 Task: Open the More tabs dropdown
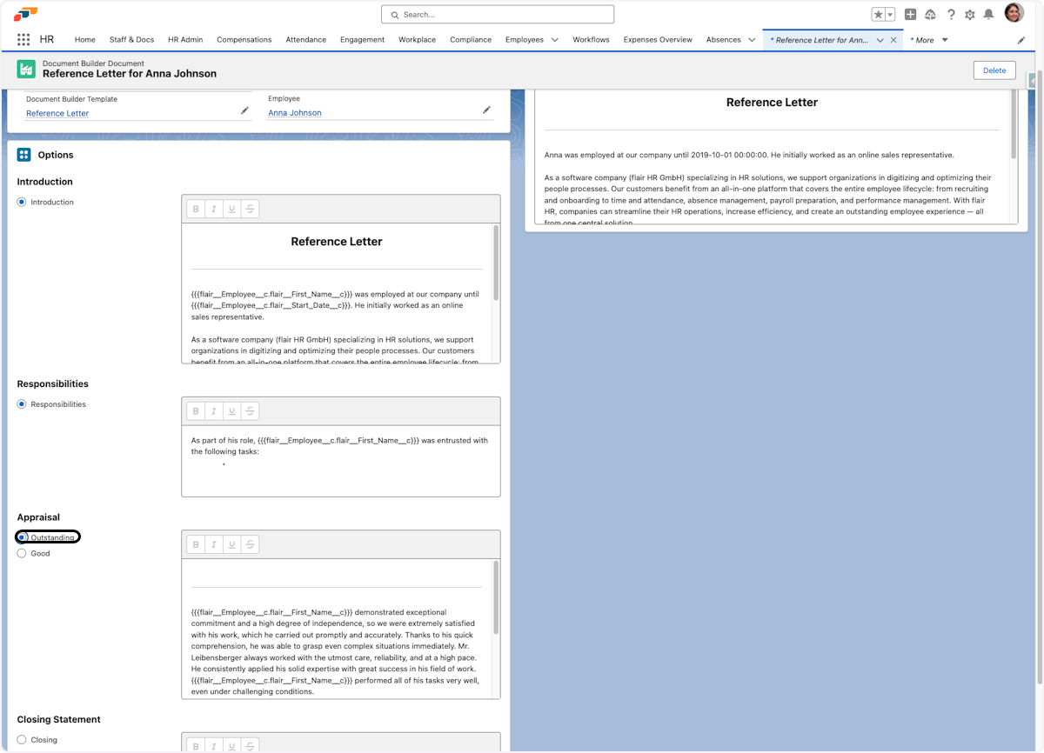pyautogui.click(x=944, y=39)
